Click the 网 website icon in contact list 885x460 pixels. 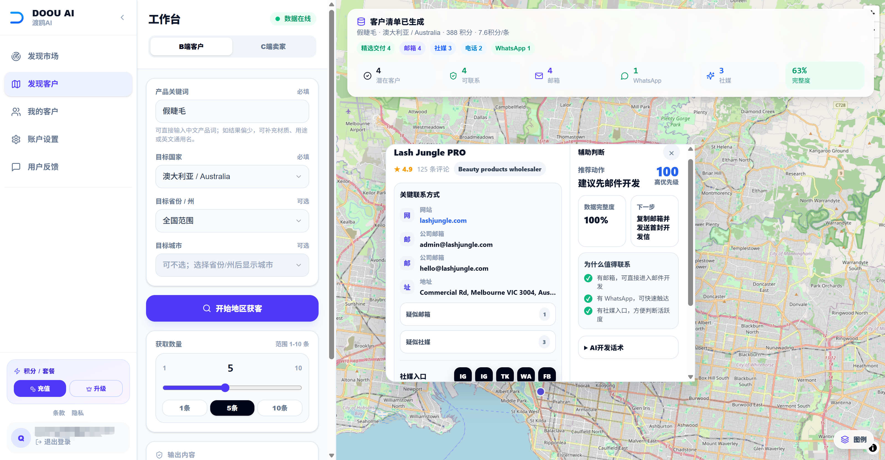407,216
